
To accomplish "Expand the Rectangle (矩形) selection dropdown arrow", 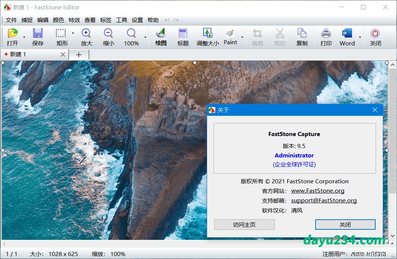I will [x=73, y=33].
